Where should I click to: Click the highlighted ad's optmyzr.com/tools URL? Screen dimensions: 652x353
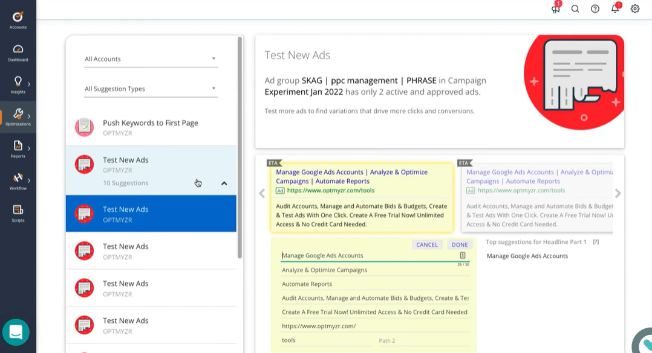click(331, 191)
